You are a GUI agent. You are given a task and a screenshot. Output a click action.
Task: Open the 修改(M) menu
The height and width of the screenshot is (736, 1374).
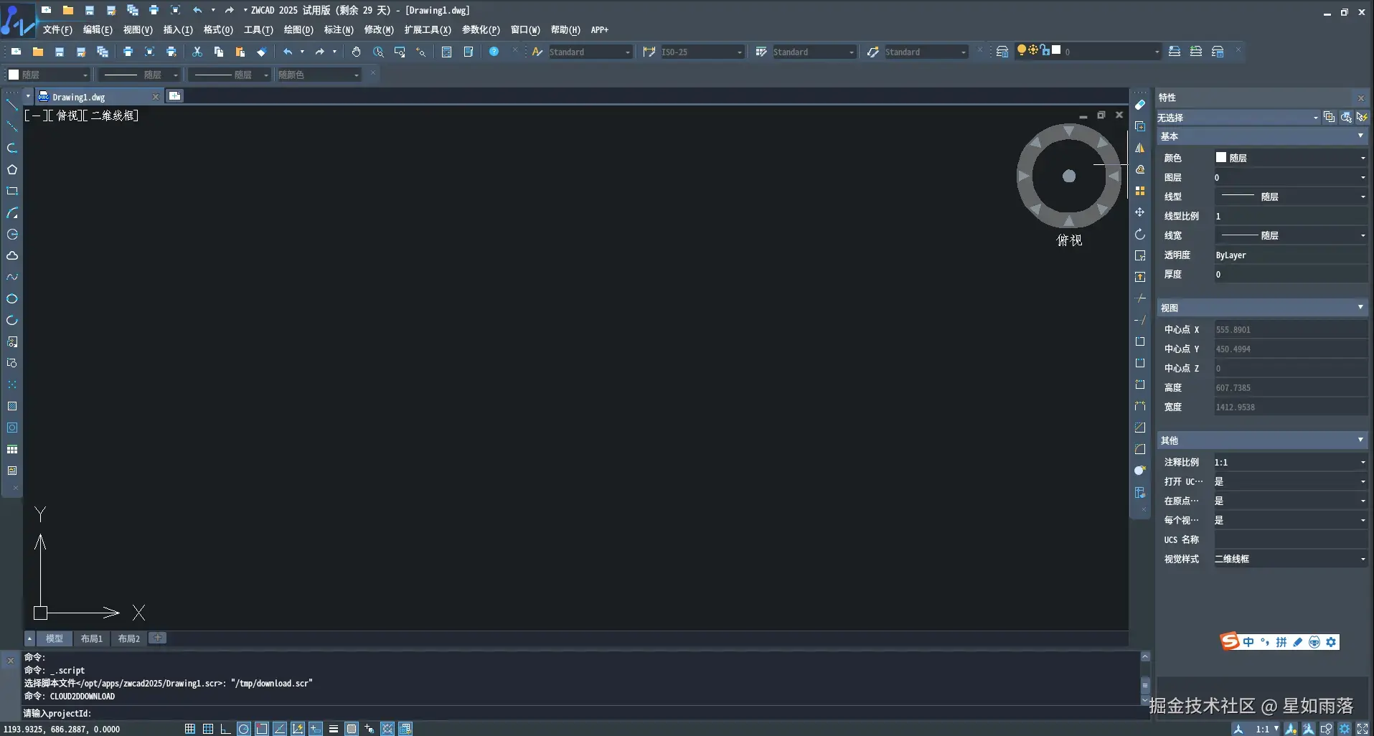[x=379, y=30]
